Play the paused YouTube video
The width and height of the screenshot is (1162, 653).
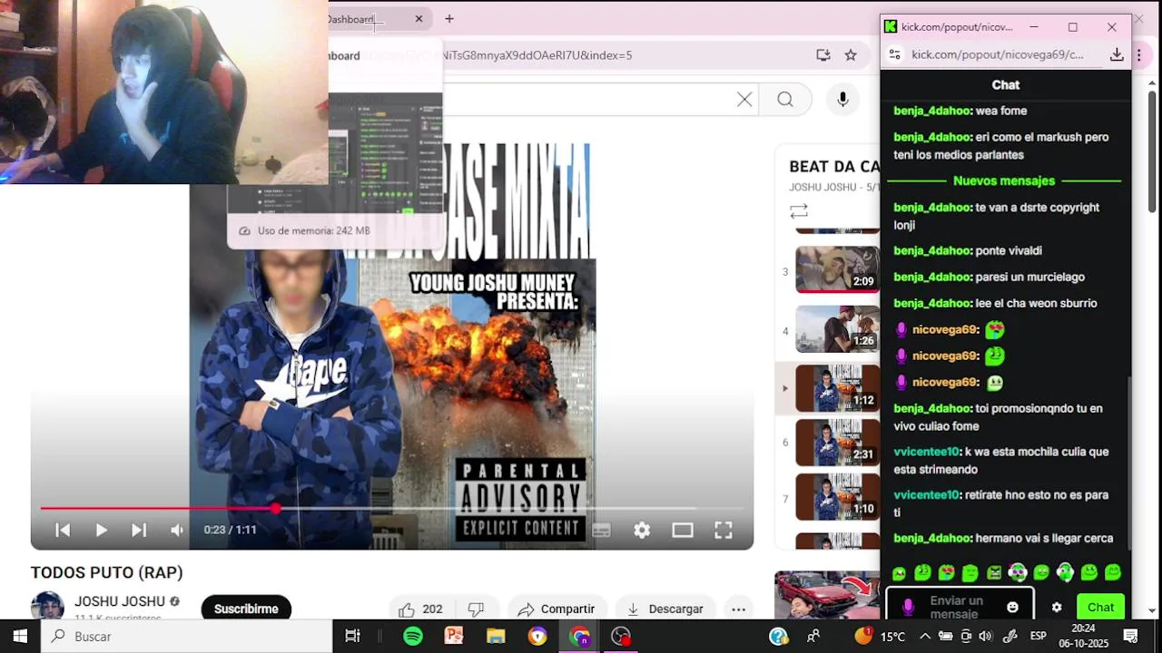[101, 531]
